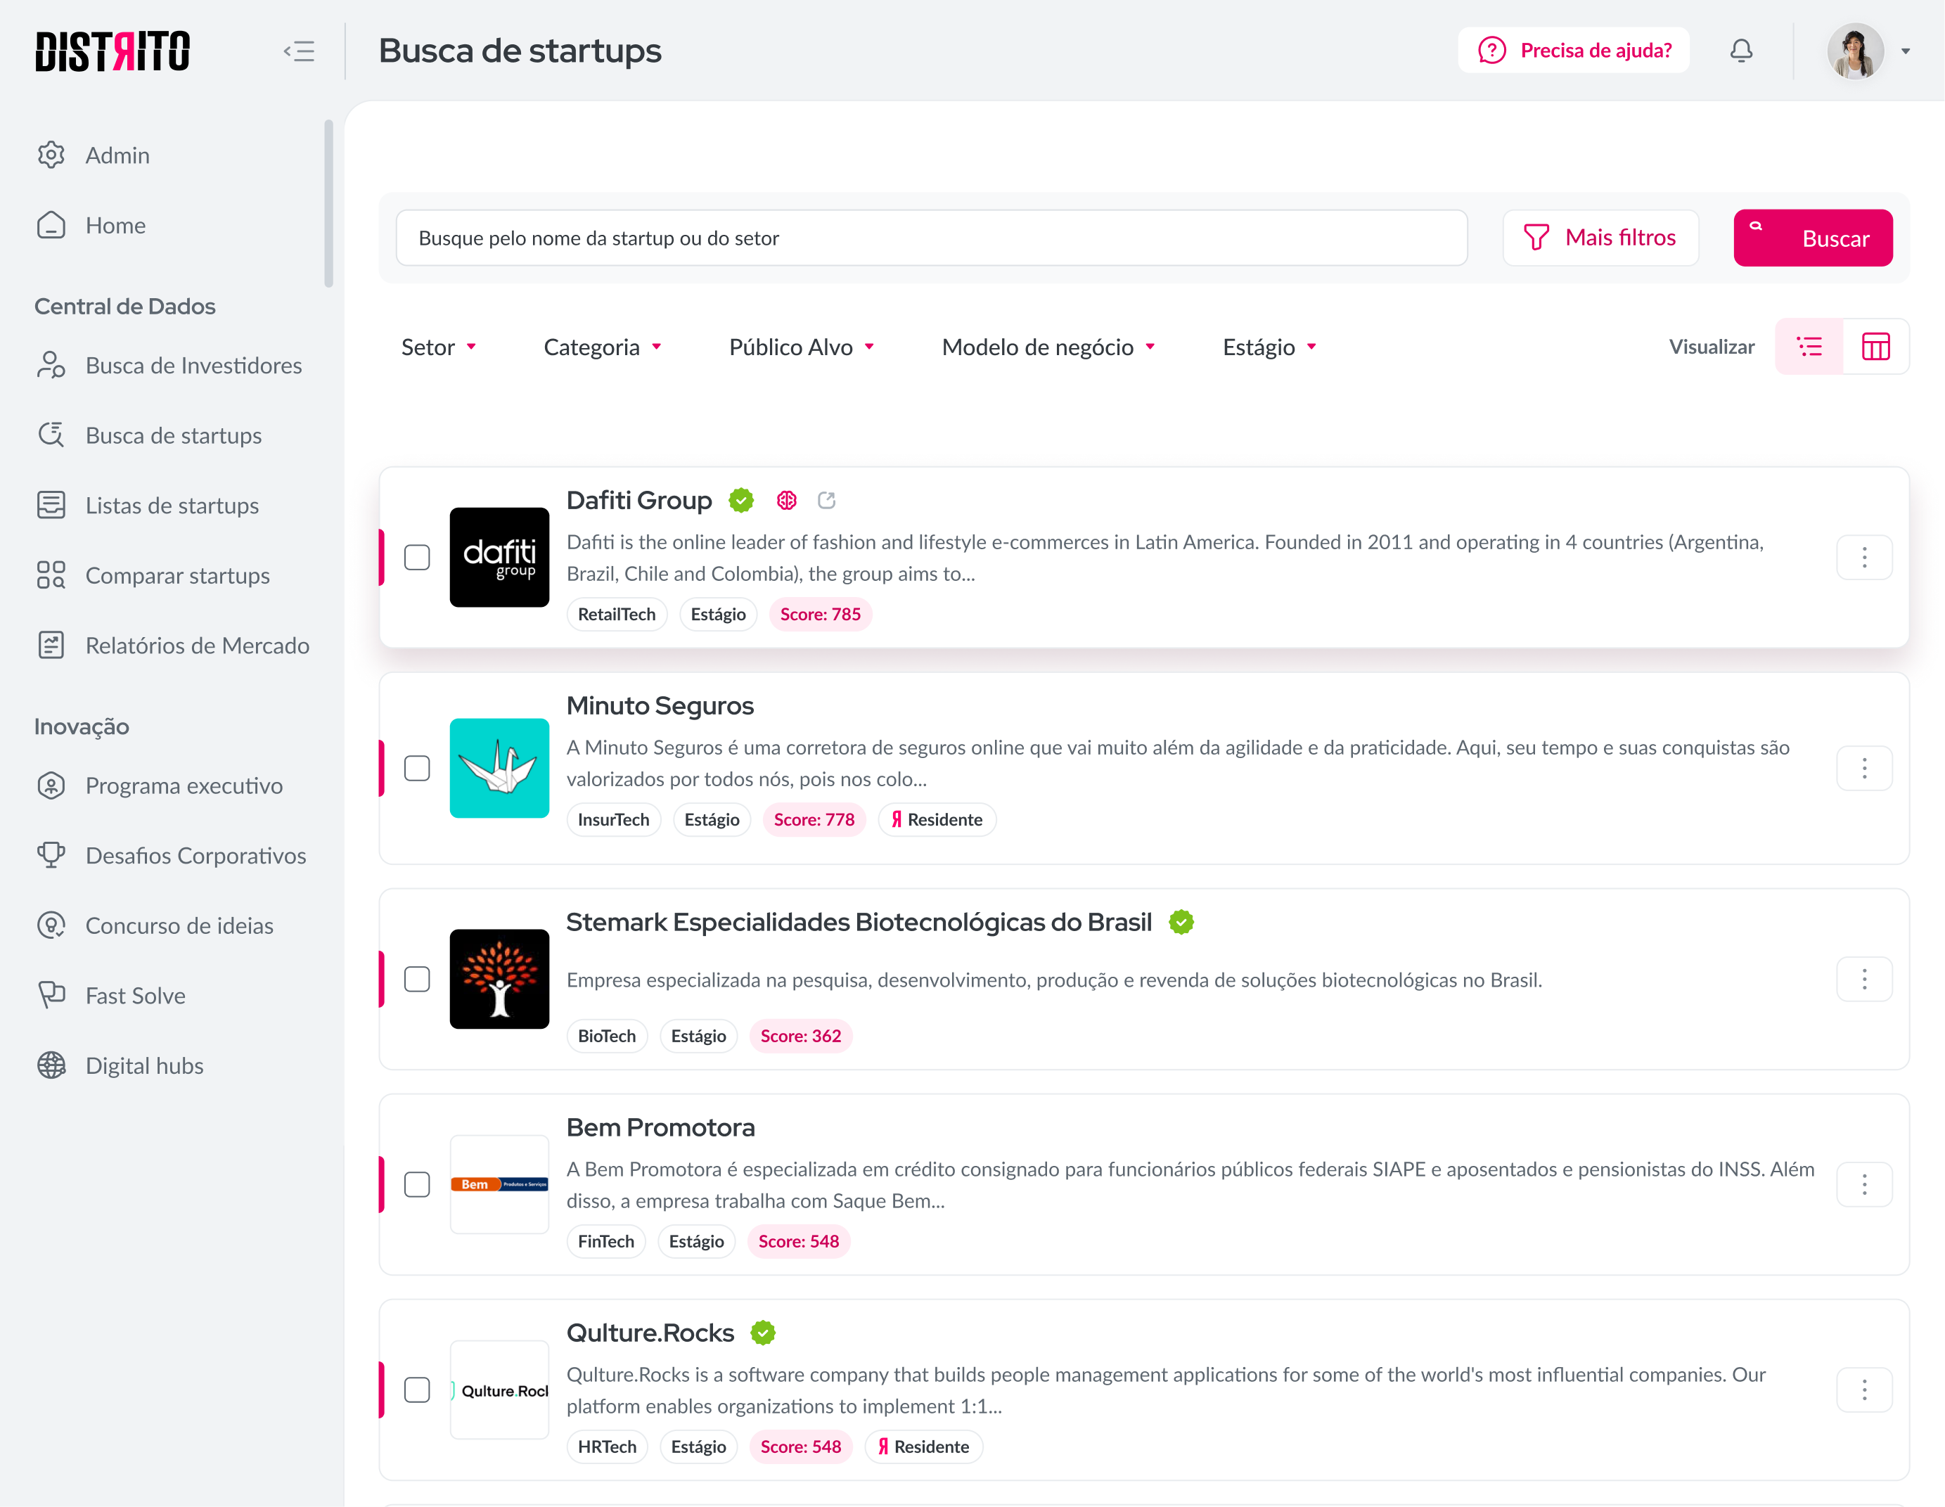
Task: Click the Digital hubs globe icon
Action: pyautogui.click(x=51, y=1065)
